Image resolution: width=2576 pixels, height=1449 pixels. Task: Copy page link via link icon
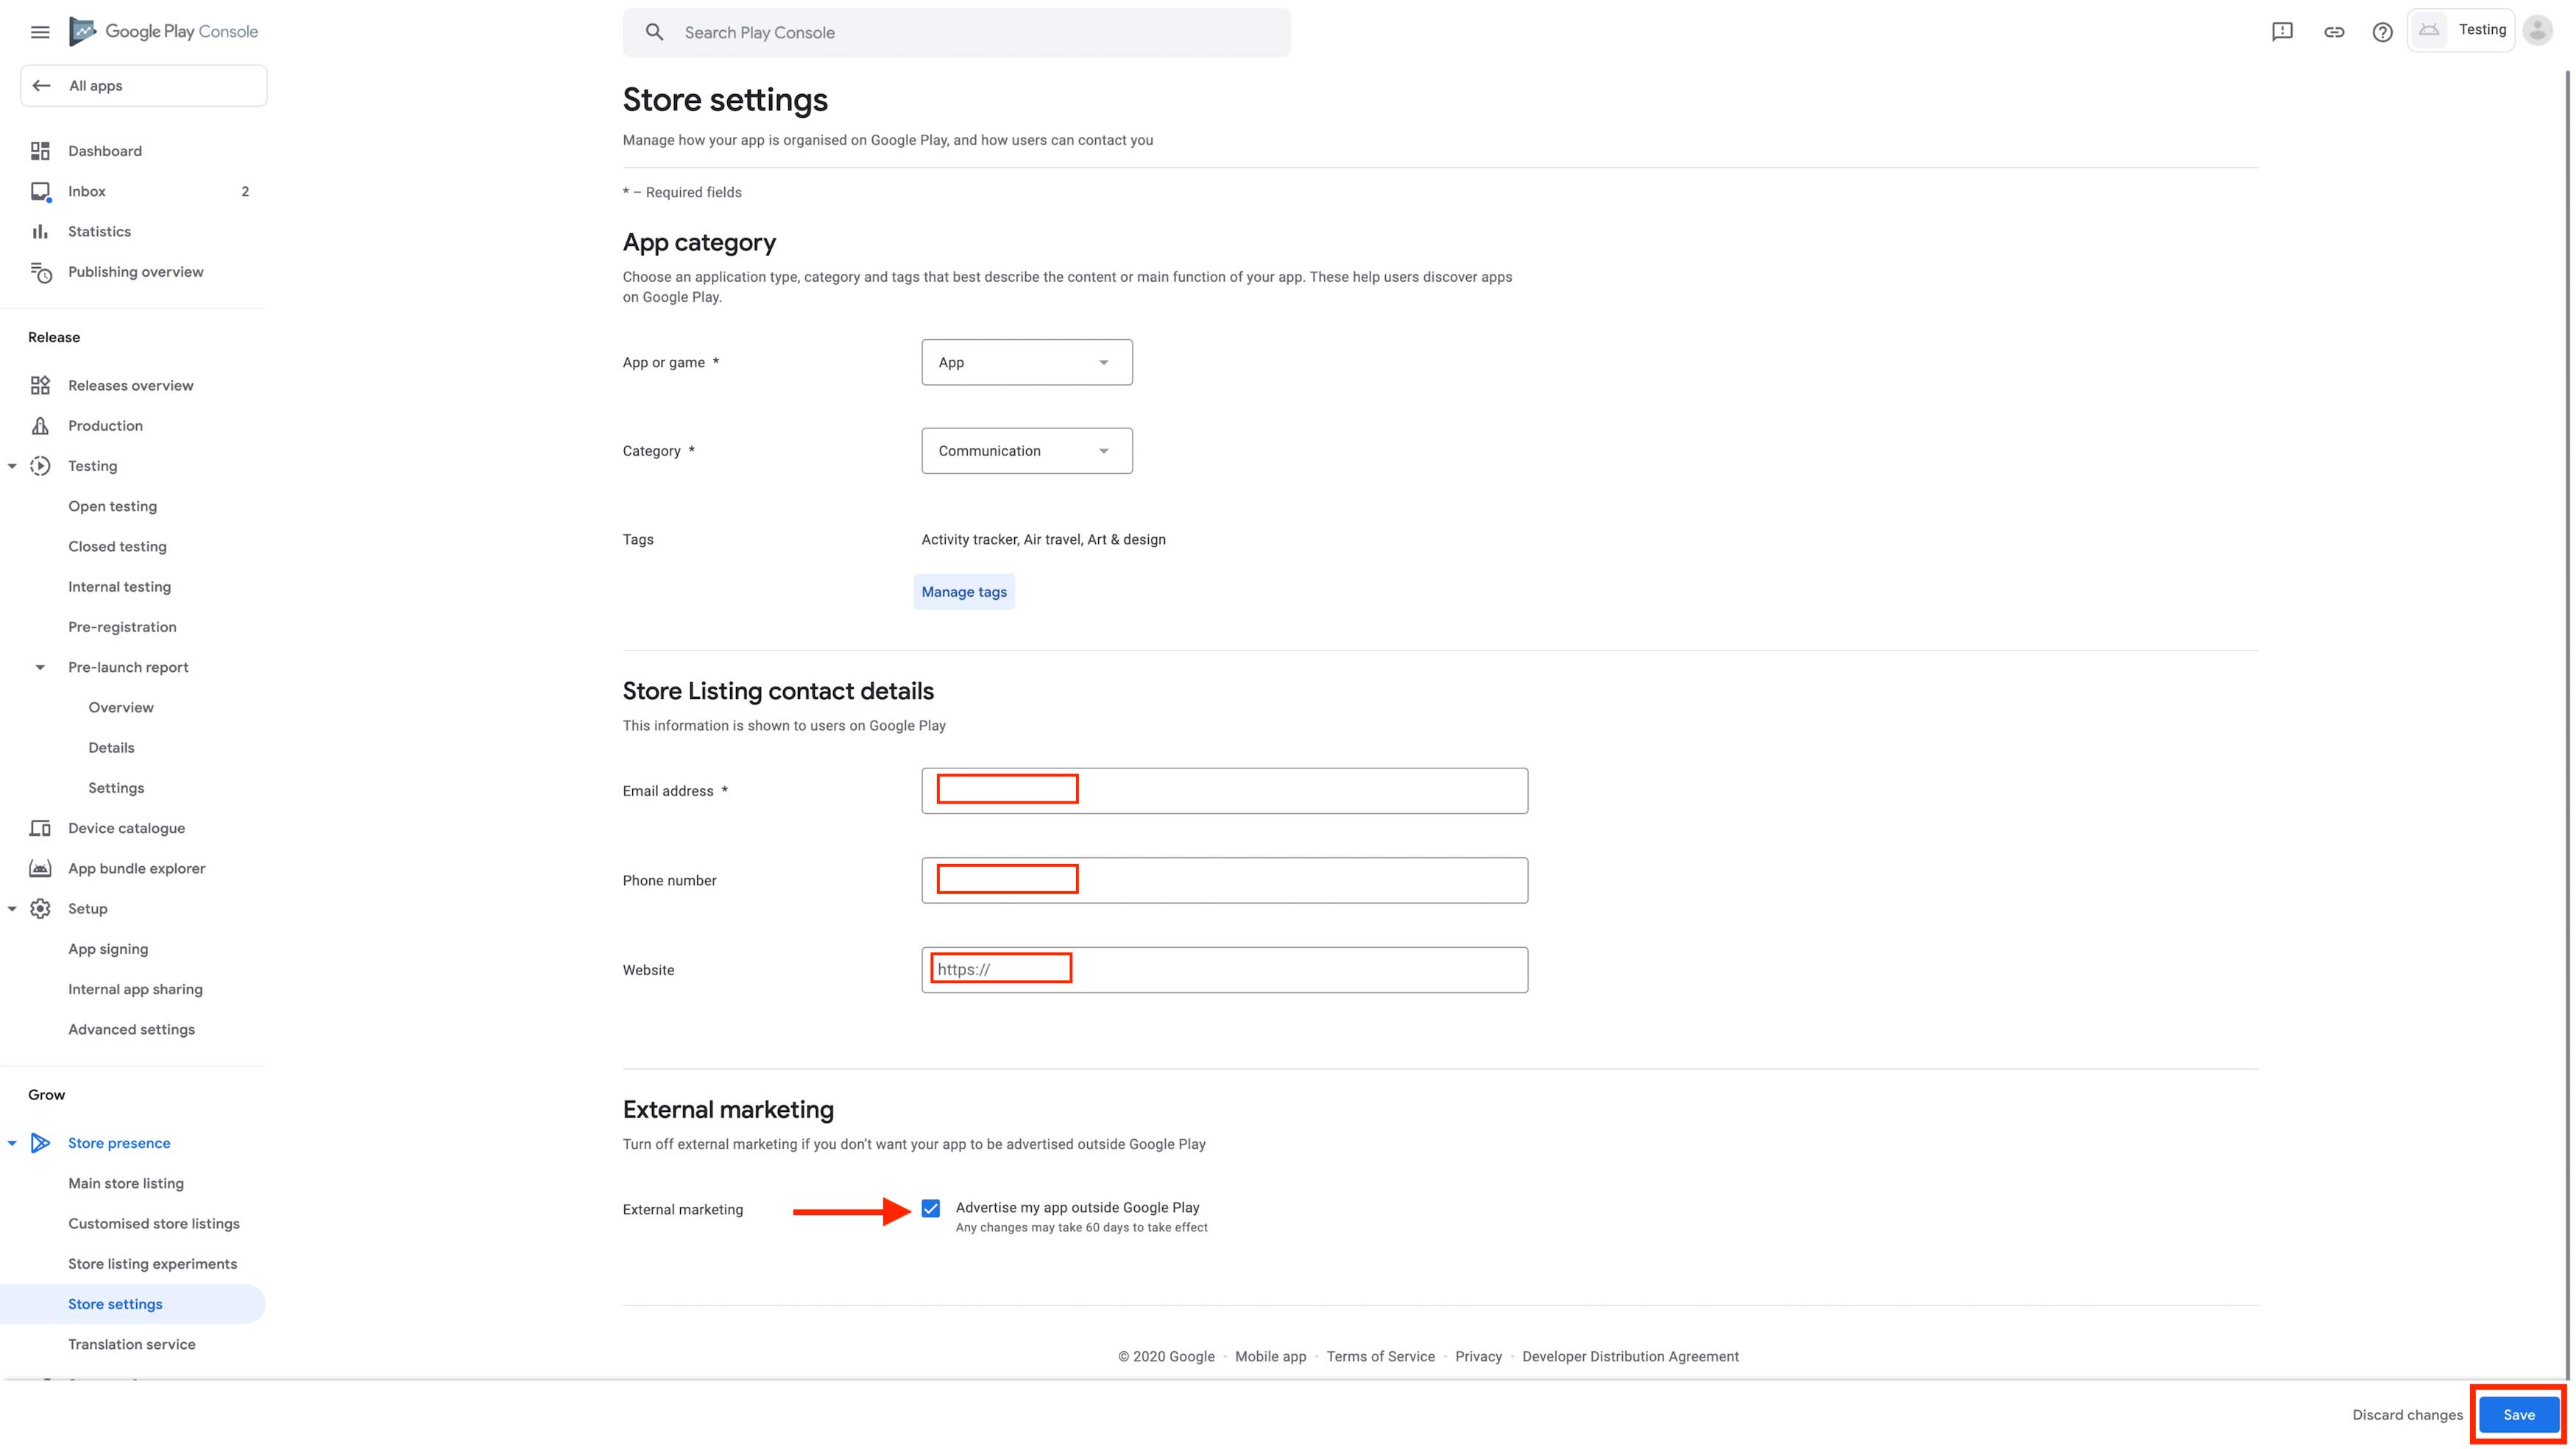click(x=2334, y=32)
